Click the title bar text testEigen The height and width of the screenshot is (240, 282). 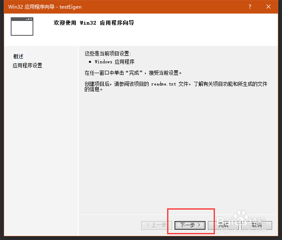tap(70, 7)
